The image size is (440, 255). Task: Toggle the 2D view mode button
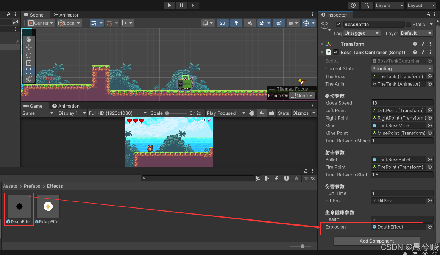coord(223,23)
